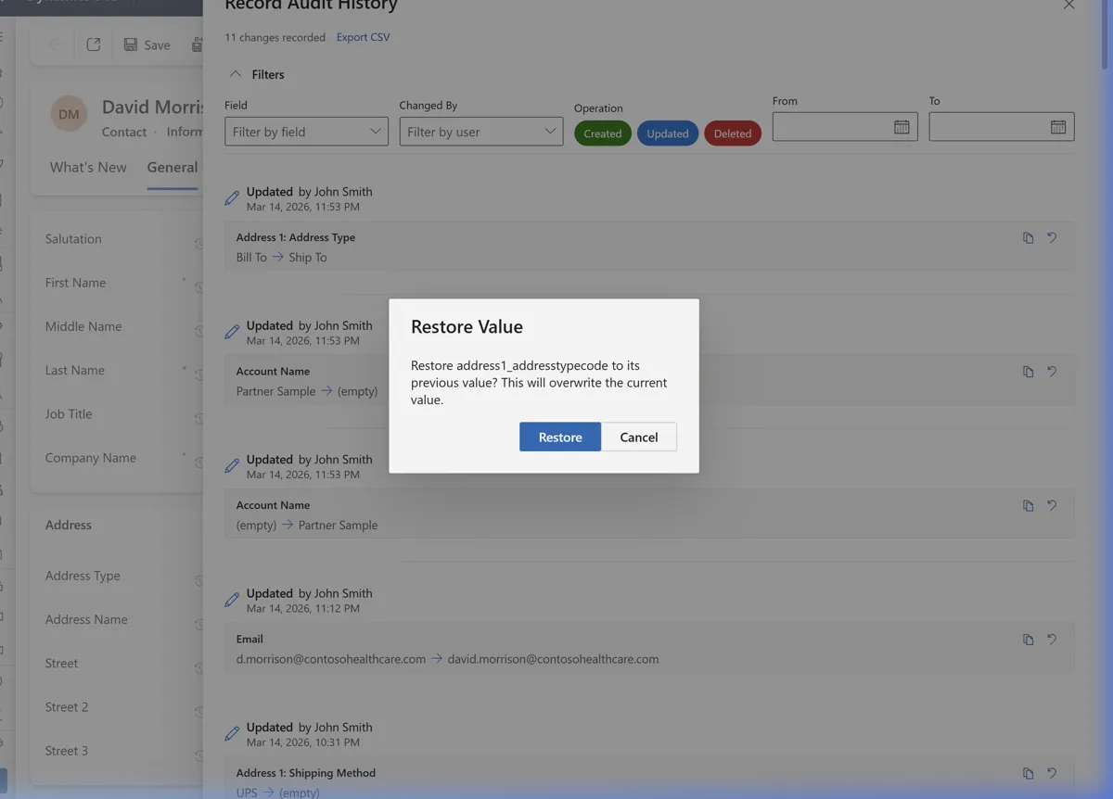Copy the Address 1: Address Type change details

pyautogui.click(x=1028, y=237)
